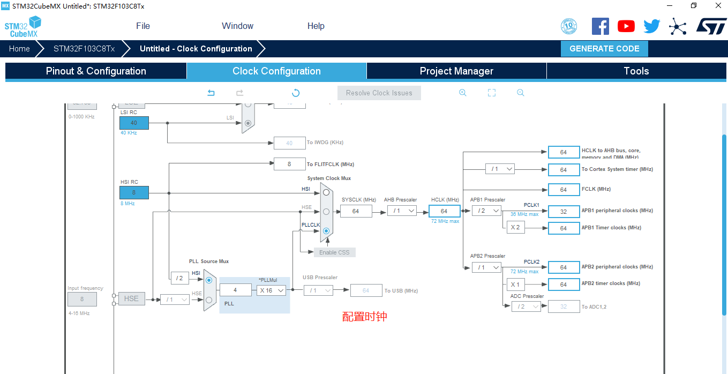Click the HCLK (MHz) value field
Image resolution: width=728 pixels, height=374 pixels.
444,211
